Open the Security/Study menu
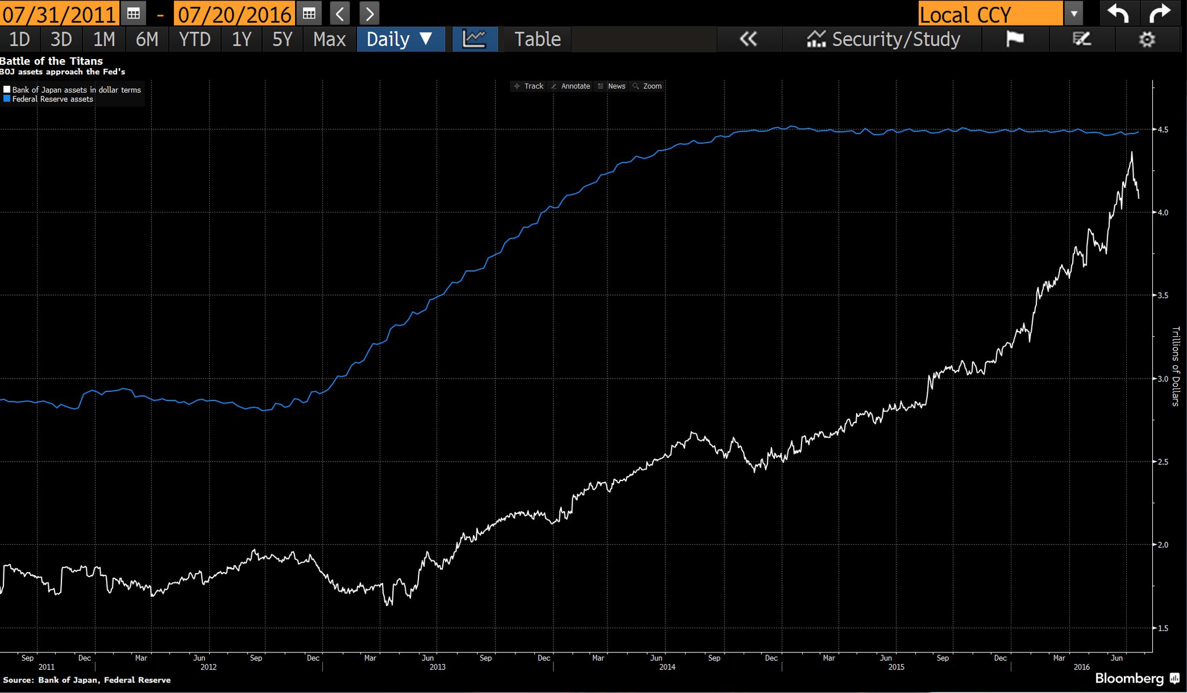 coord(883,39)
